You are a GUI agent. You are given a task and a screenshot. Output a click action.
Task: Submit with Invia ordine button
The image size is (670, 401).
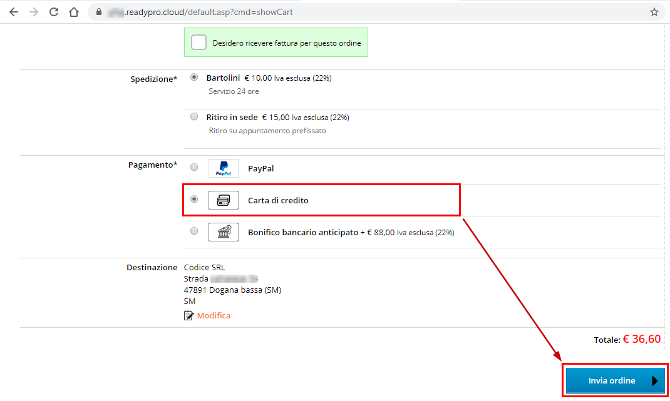[x=616, y=380]
